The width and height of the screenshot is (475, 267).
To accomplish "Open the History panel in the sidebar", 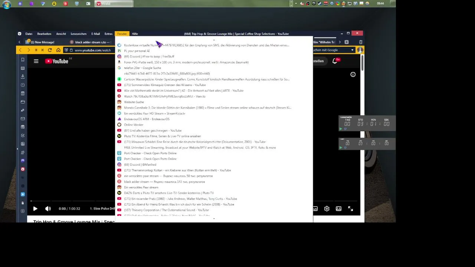I will point(23,85).
